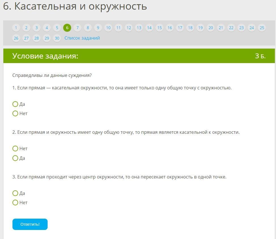Jump to task number 21

221,28
